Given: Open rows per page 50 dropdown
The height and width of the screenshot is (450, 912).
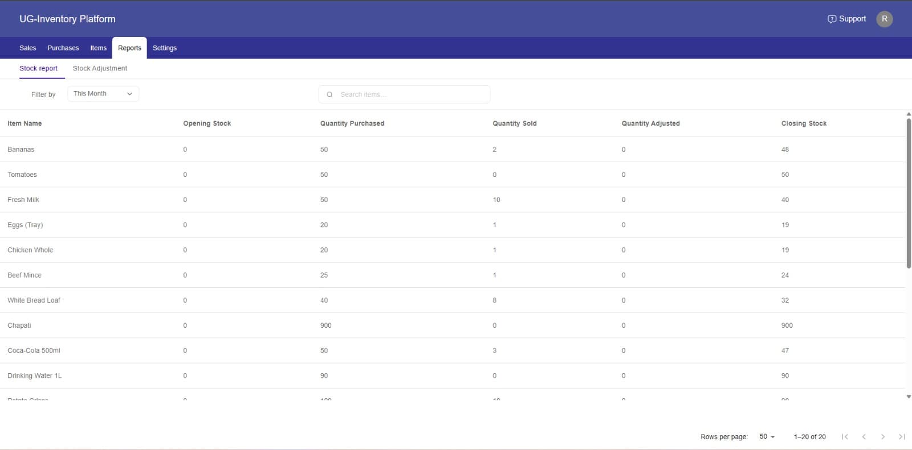Looking at the screenshot, I should click(767, 436).
